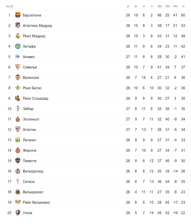Click the ЗМ goals scored header
The height and width of the screenshot is (224, 191).
[160, 6]
